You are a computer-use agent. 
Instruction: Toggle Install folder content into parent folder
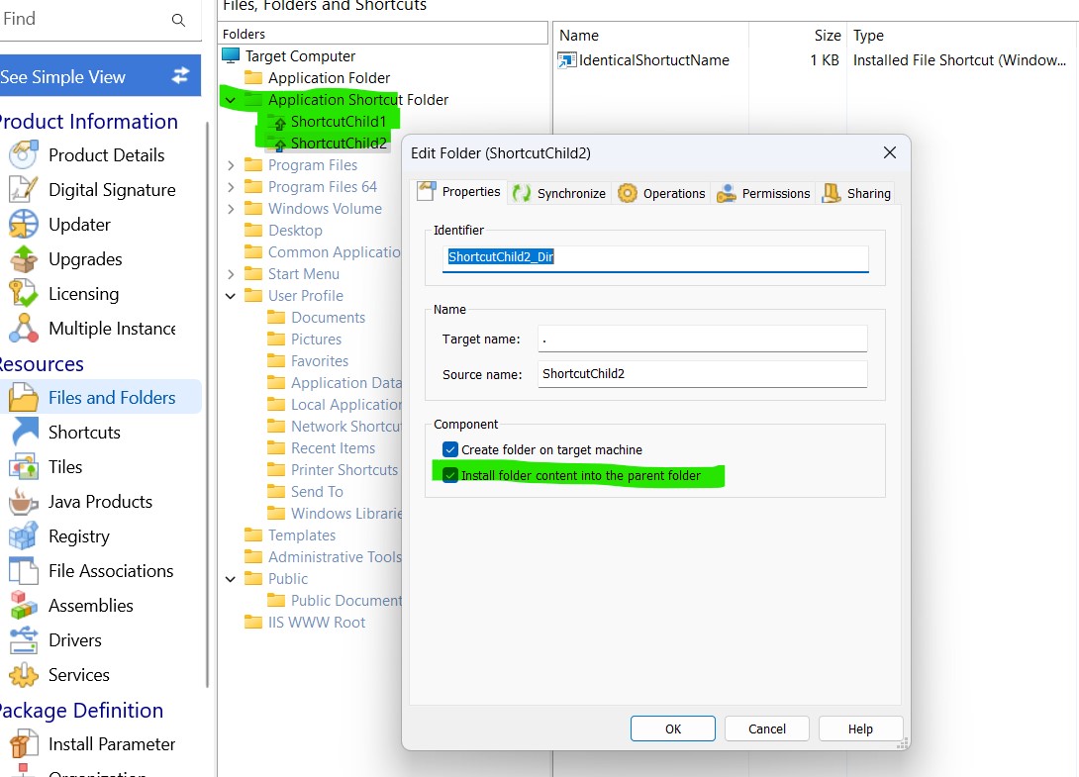tap(450, 476)
